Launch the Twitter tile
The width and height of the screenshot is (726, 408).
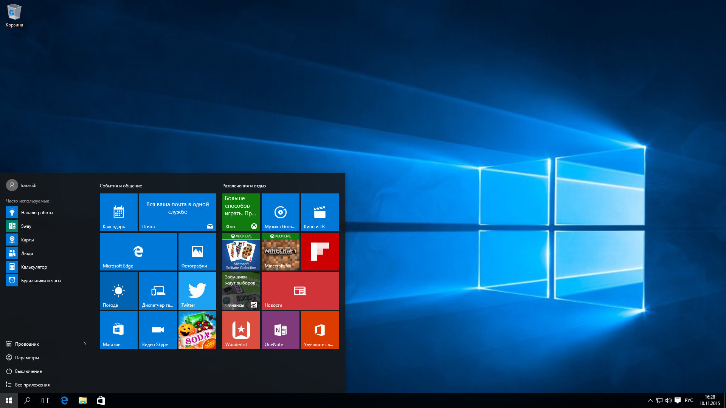[x=197, y=291]
